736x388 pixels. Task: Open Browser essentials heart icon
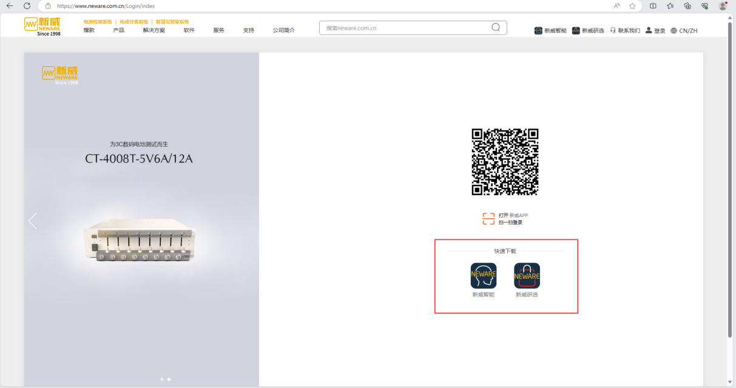pyautogui.click(x=704, y=5)
